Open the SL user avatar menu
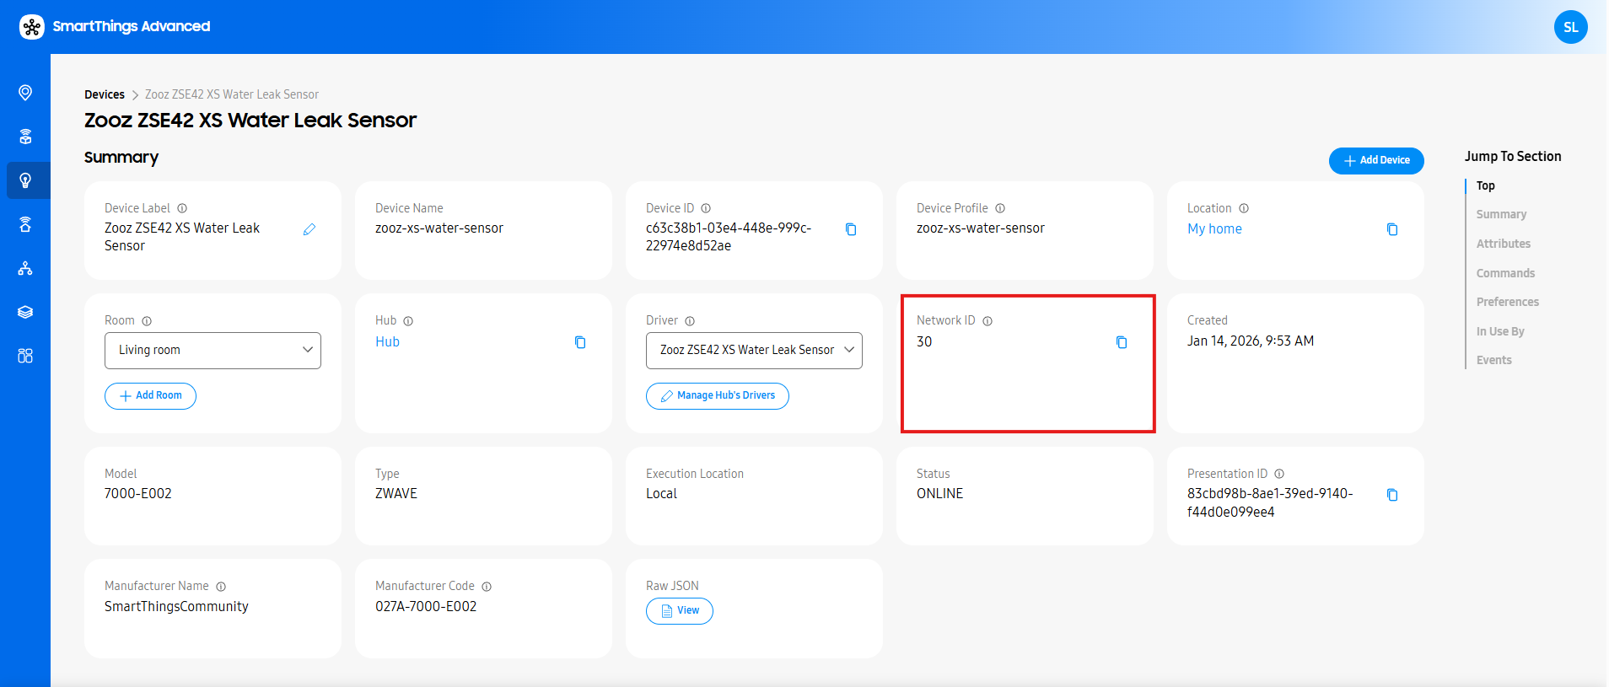 (x=1571, y=27)
